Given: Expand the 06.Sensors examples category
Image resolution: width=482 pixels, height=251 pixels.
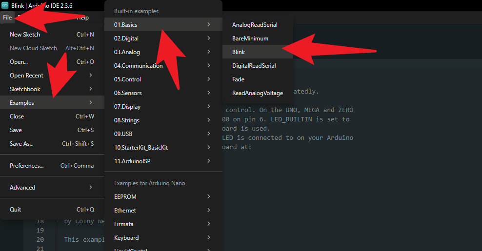Looking at the screenshot, I should click(x=163, y=93).
